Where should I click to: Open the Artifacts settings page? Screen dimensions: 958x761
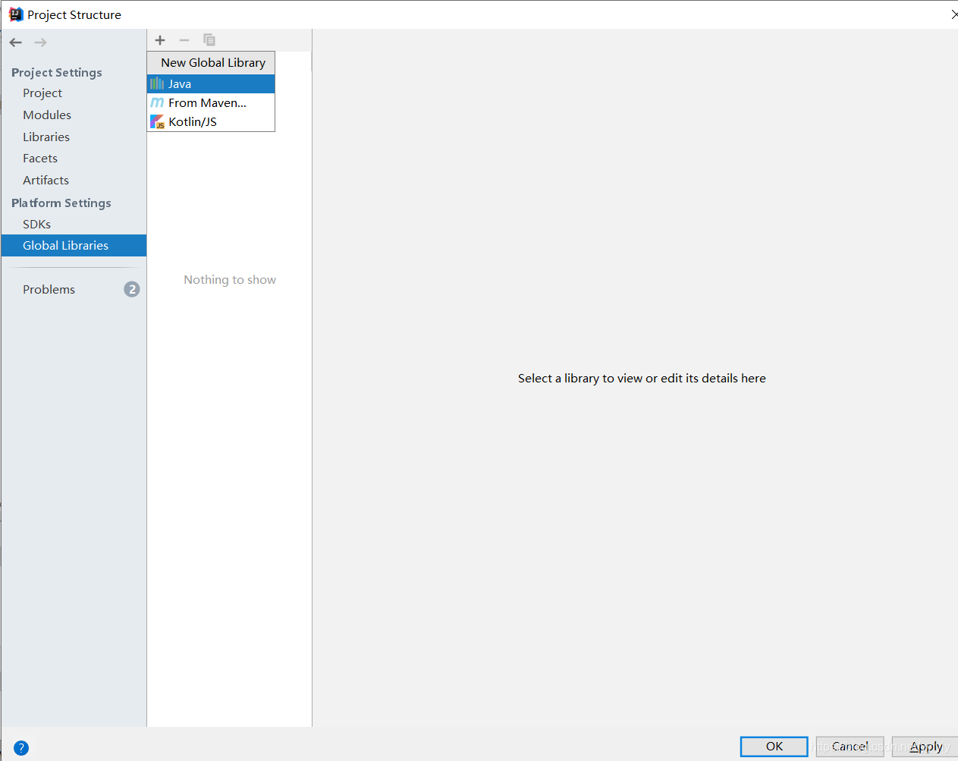(46, 180)
